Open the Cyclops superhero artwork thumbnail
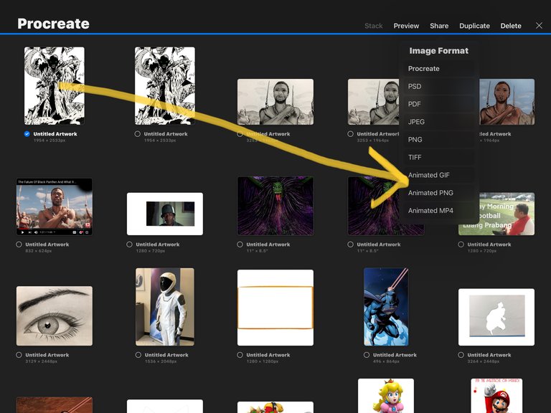Viewport: 551px width, 413px height. pyautogui.click(x=386, y=307)
